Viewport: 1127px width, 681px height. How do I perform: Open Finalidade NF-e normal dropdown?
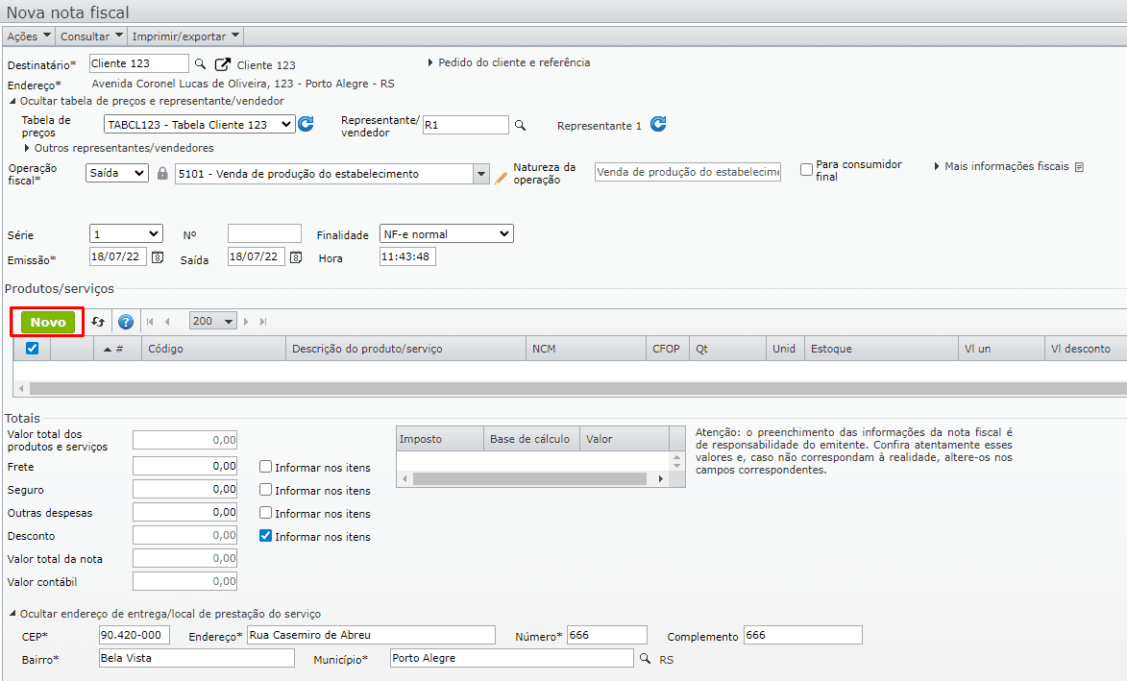coord(447,234)
